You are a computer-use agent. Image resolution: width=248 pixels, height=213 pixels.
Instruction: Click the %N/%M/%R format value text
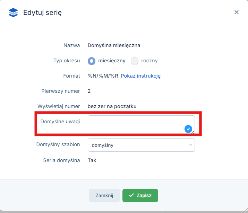[x=103, y=76]
